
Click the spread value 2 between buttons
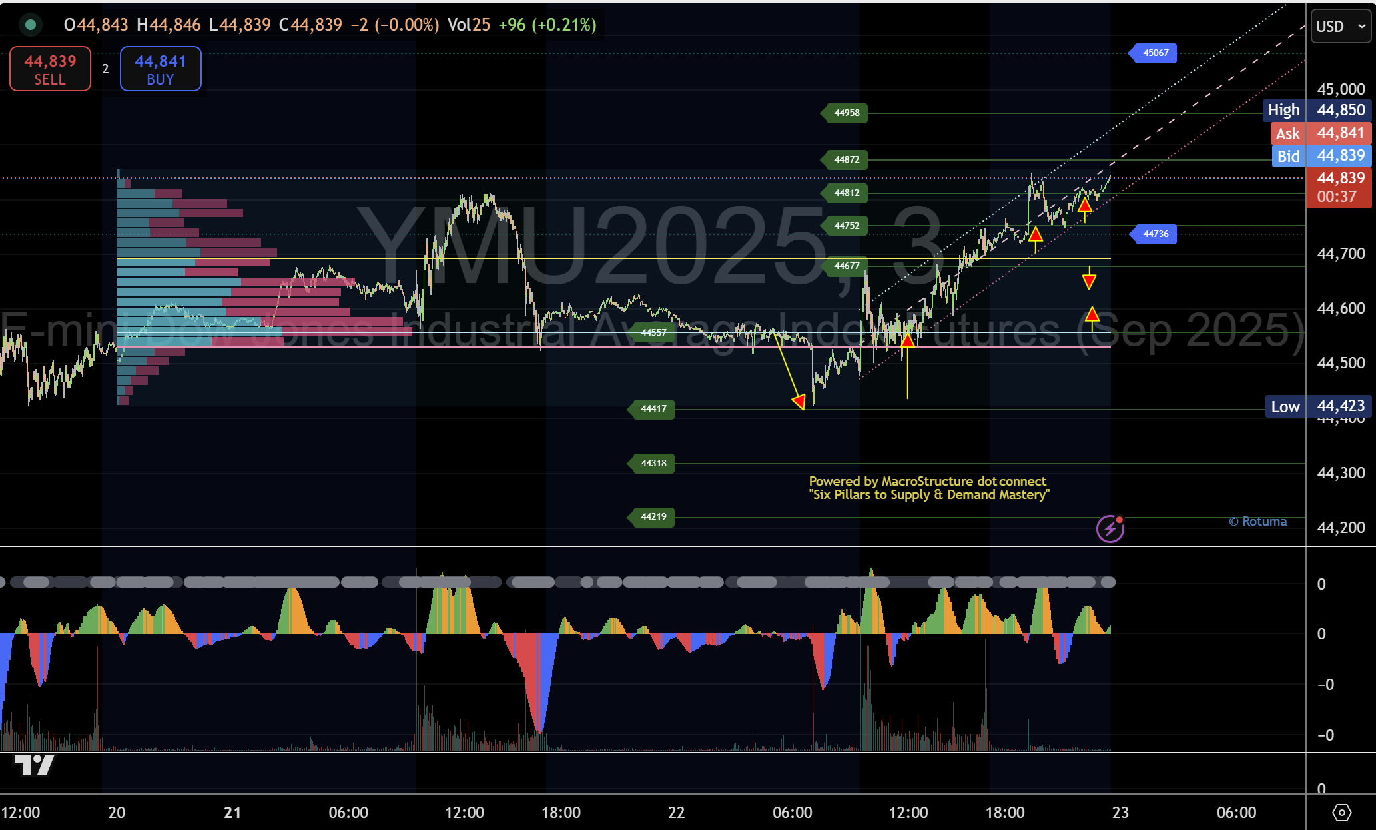(x=105, y=69)
